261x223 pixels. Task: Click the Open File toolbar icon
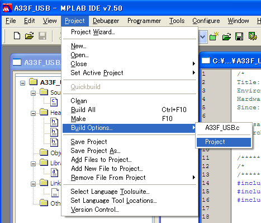click(30, 36)
